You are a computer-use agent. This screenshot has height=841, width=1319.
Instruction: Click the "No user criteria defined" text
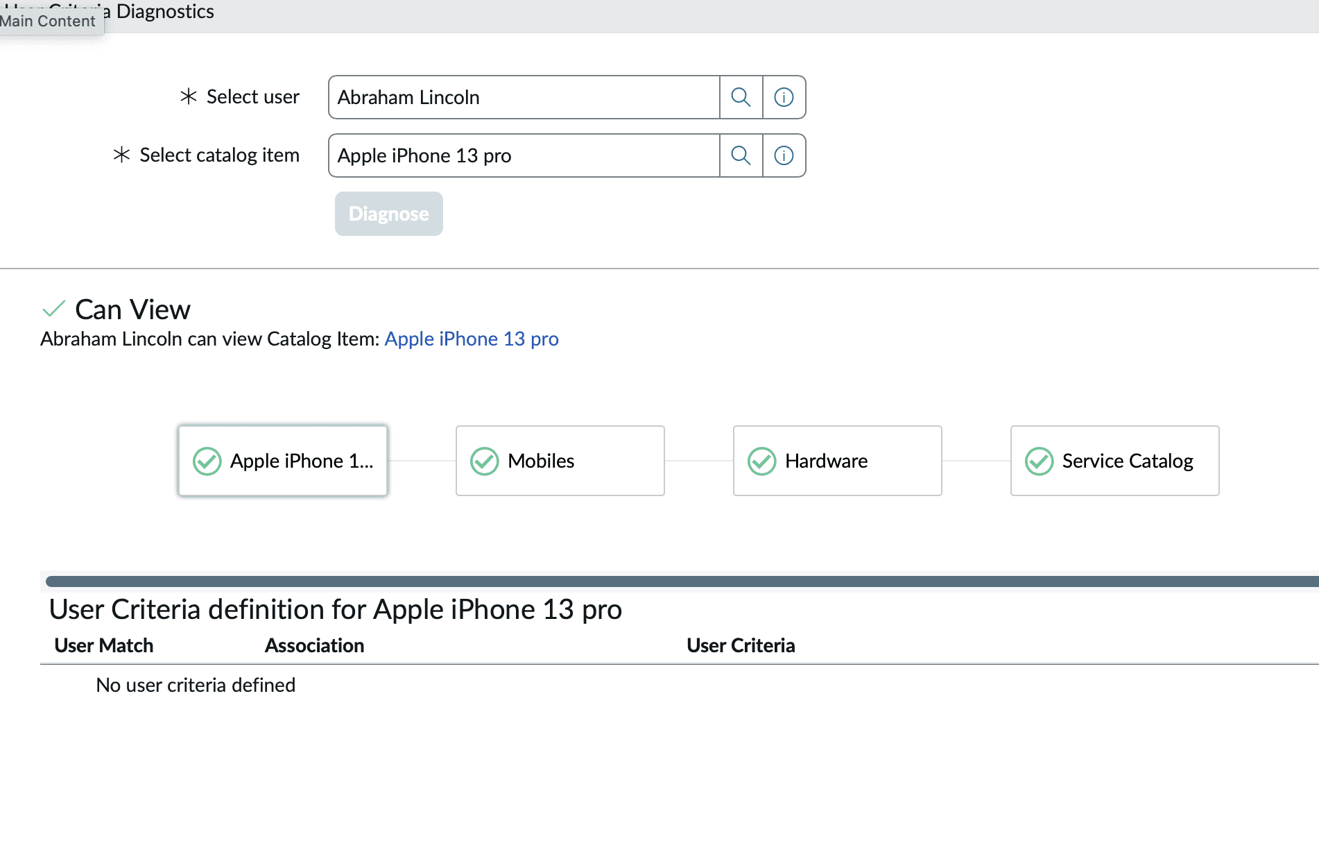[196, 685]
